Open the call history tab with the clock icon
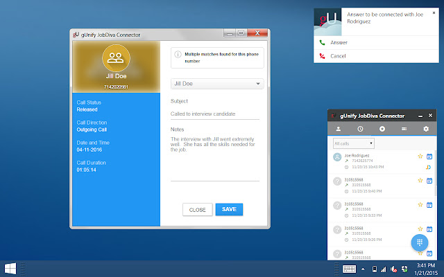444x277 pixels. (360, 129)
